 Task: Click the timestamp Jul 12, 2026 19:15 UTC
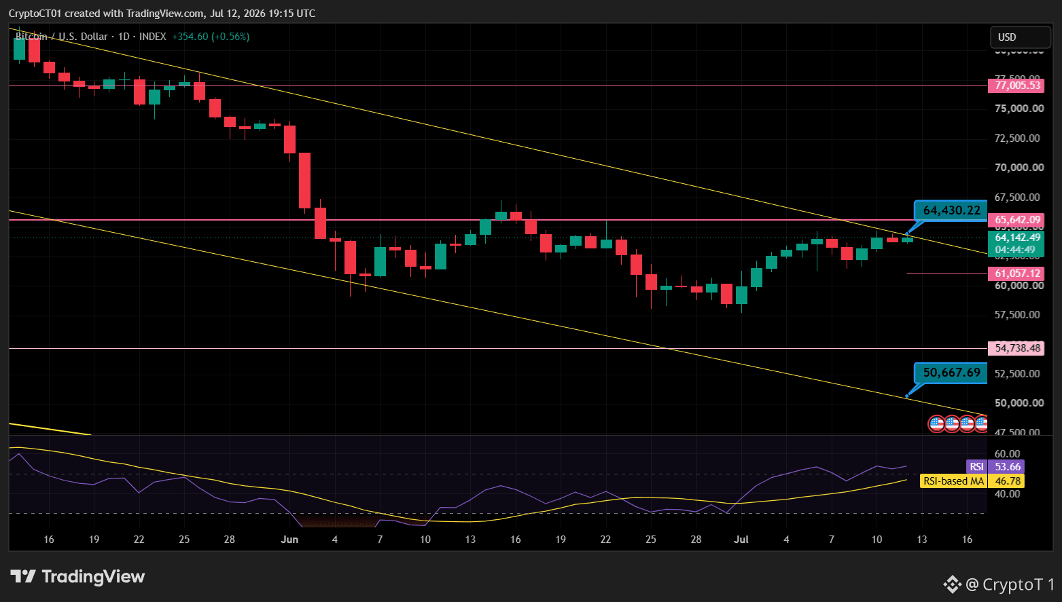point(263,14)
